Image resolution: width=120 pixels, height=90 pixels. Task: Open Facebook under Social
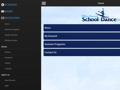[x=20, y=57]
